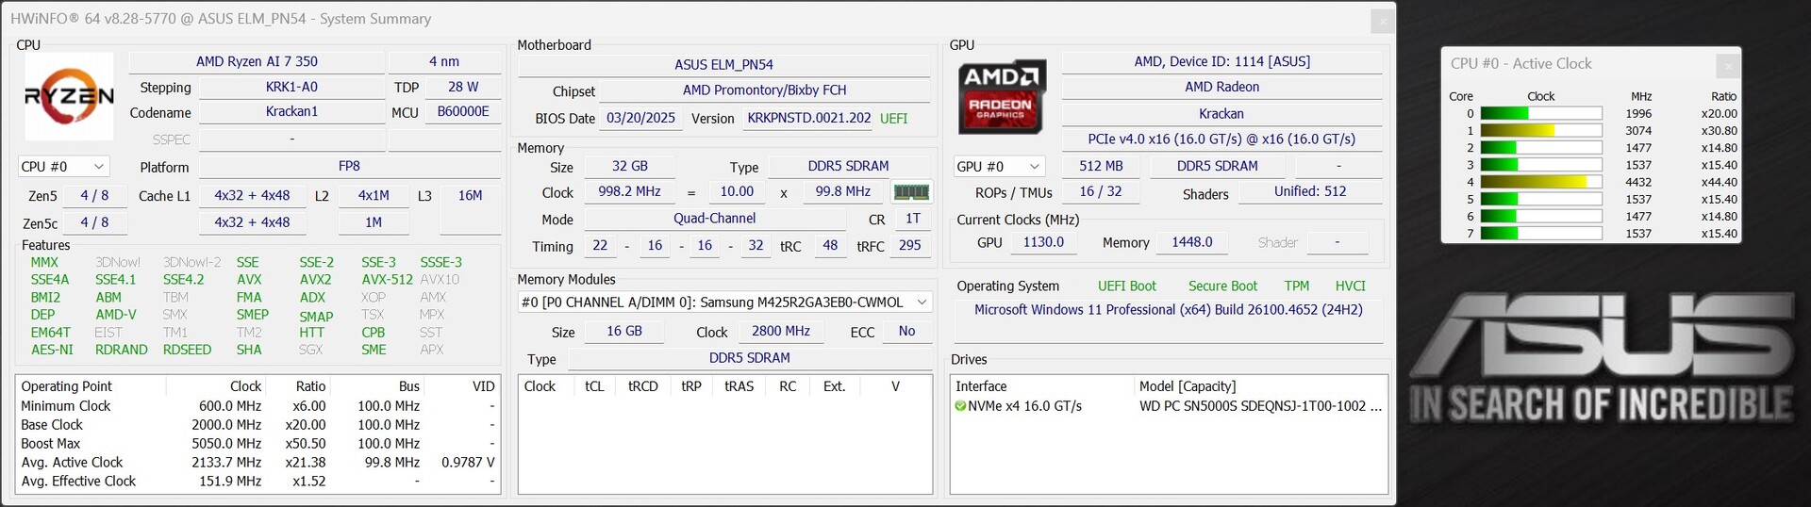Click the AVX-512 feature flag
The height and width of the screenshot is (507, 1811).
pos(387,280)
